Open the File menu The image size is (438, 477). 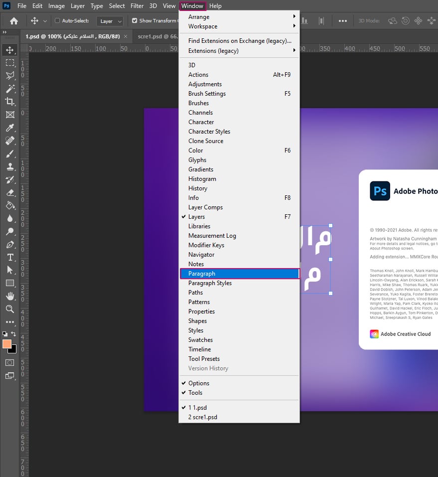coord(22,6)
